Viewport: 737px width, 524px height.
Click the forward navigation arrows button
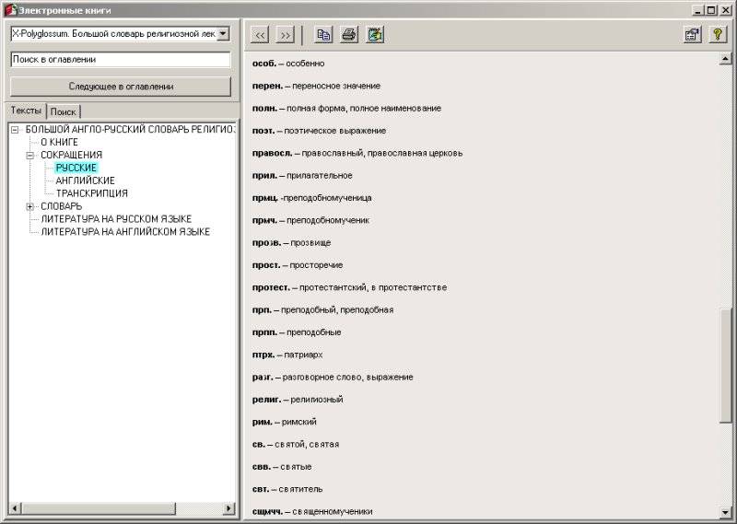285,35
